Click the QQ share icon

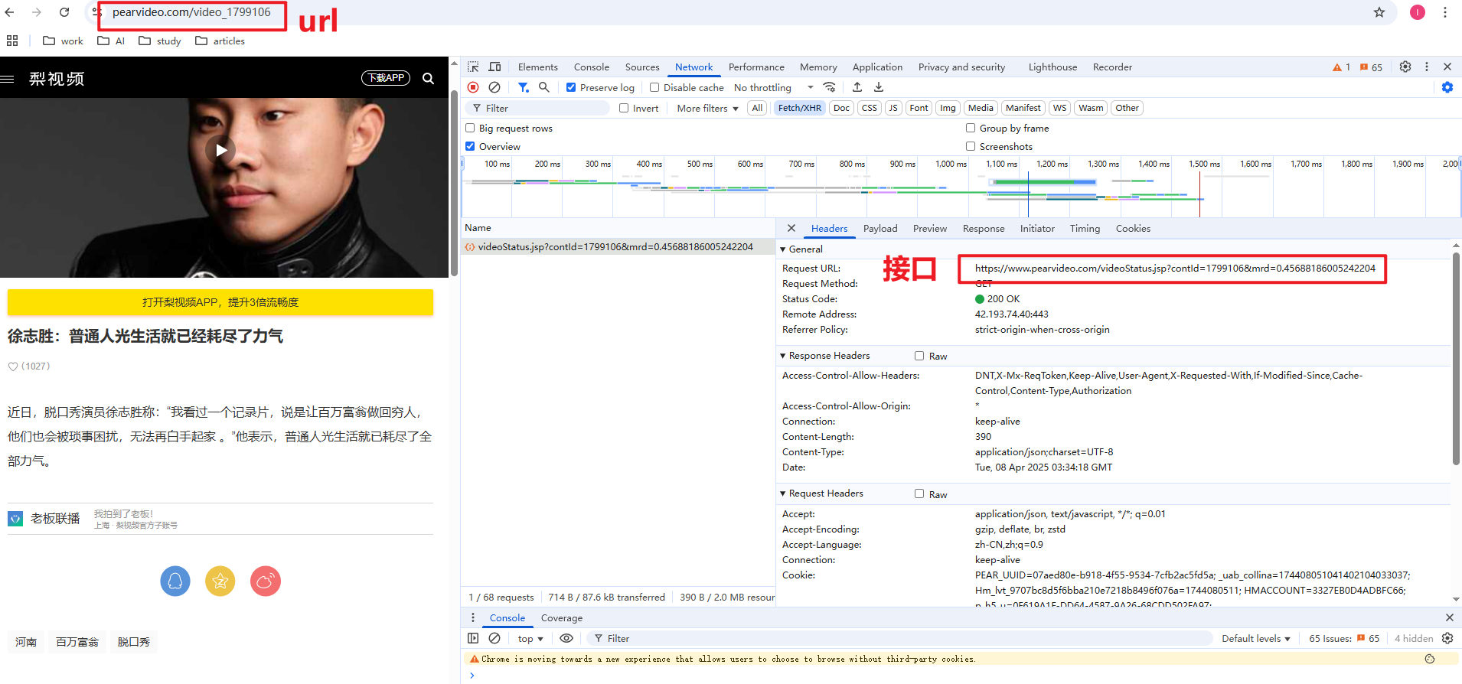[175, 581]
